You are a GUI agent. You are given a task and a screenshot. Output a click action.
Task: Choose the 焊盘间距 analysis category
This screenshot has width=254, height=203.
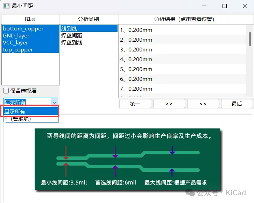click(89, 35)
